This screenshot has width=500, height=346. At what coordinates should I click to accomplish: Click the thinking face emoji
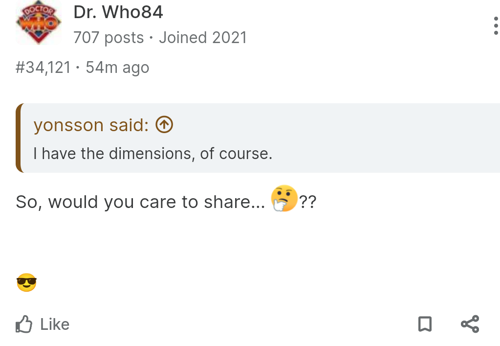284,198
